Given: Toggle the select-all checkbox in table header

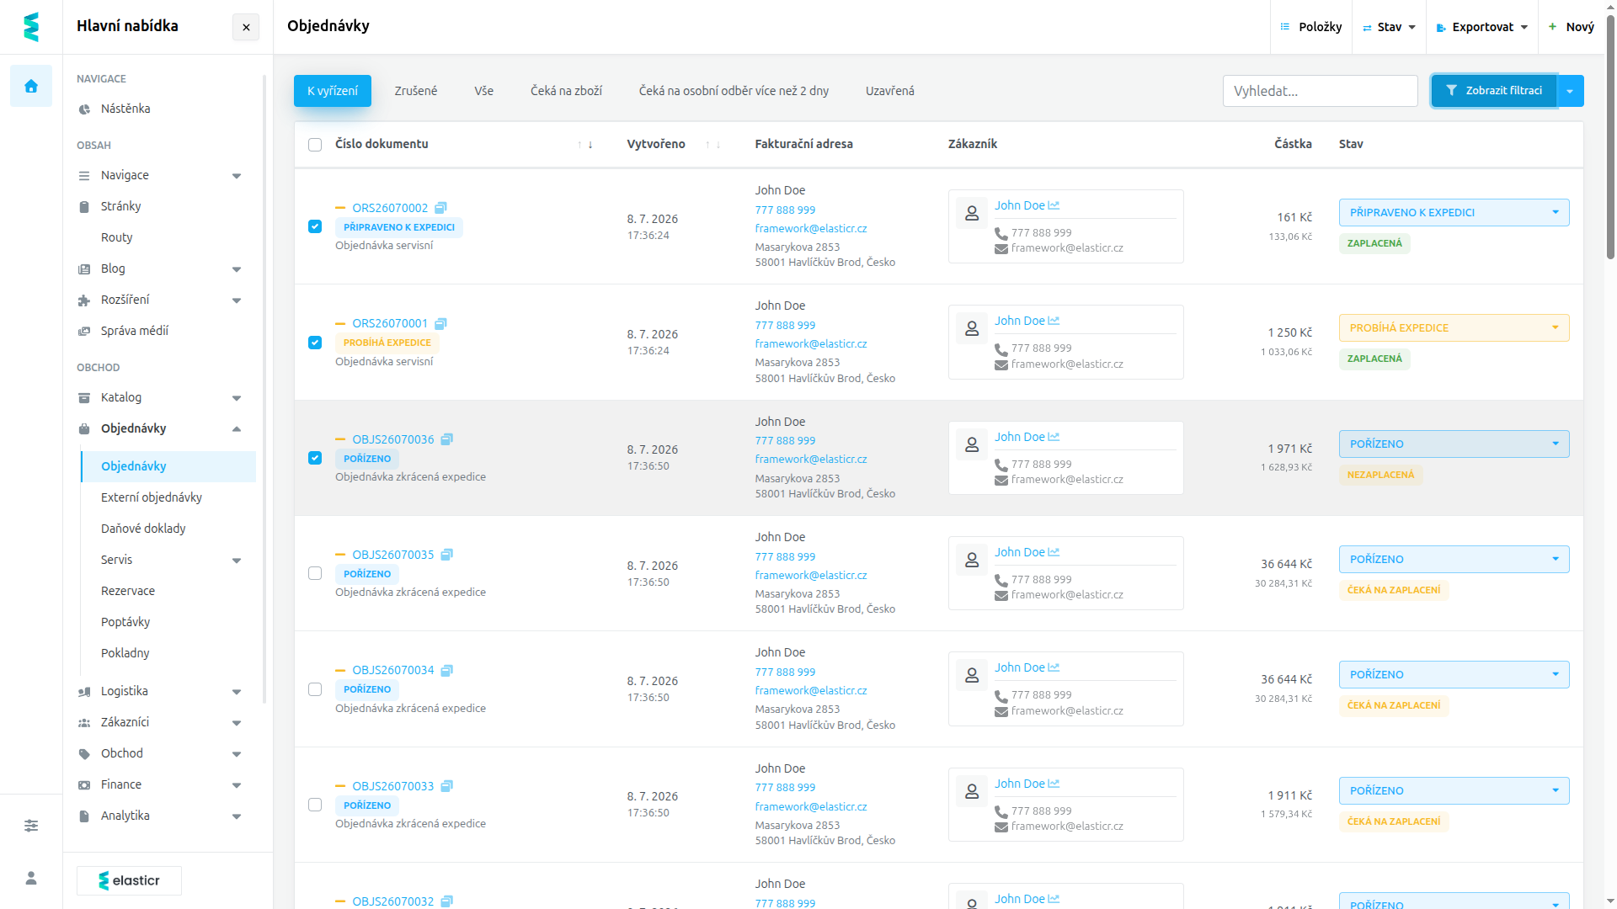Looking at the screenshot, I should [x=315, y=145].
